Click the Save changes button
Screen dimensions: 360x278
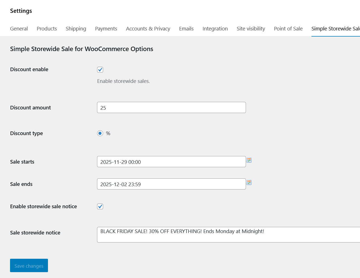click(29, 265)
